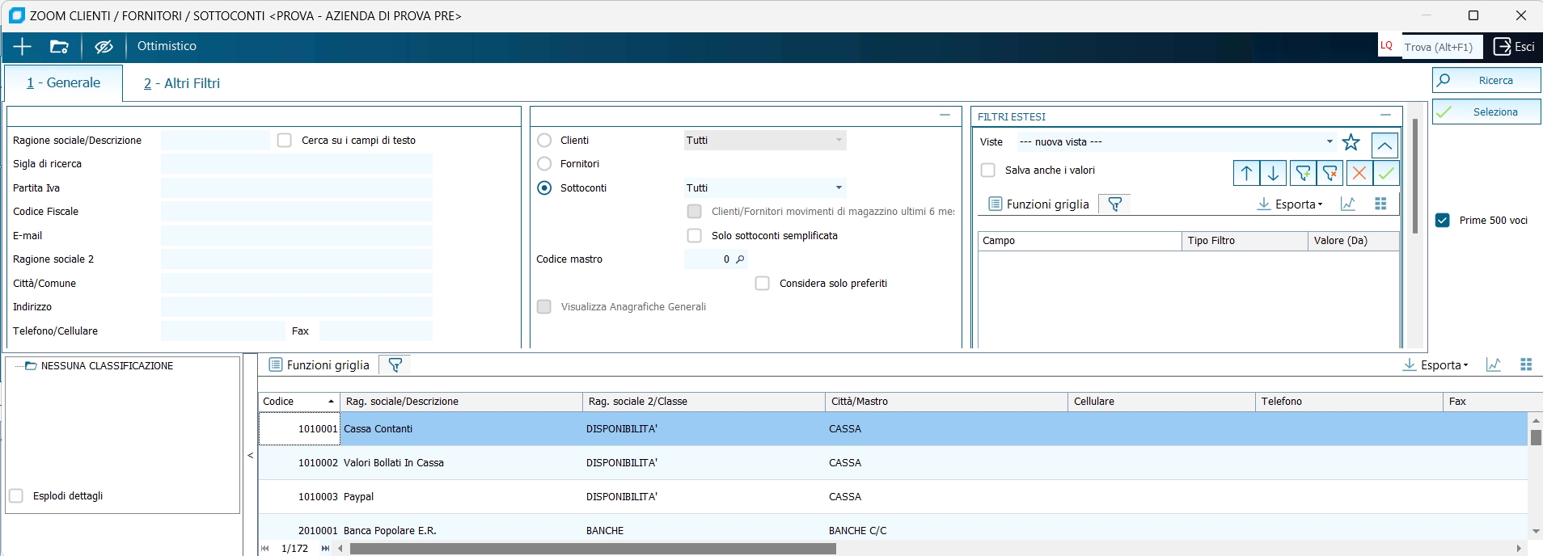The height and width of the screenshot is (556, 1543).
Task: Click the plus icon in the top toolbar
Action: [x=22, y=47]
